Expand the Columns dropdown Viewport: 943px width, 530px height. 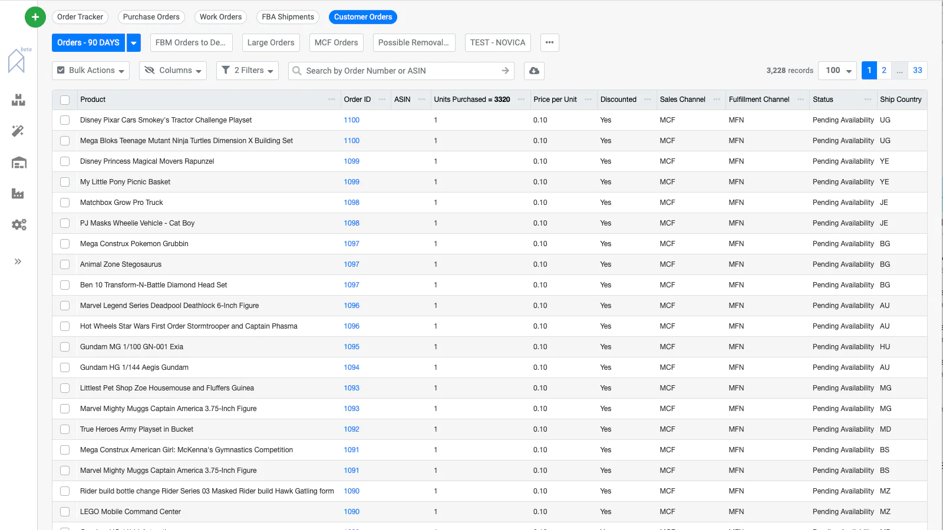point(173,71)
